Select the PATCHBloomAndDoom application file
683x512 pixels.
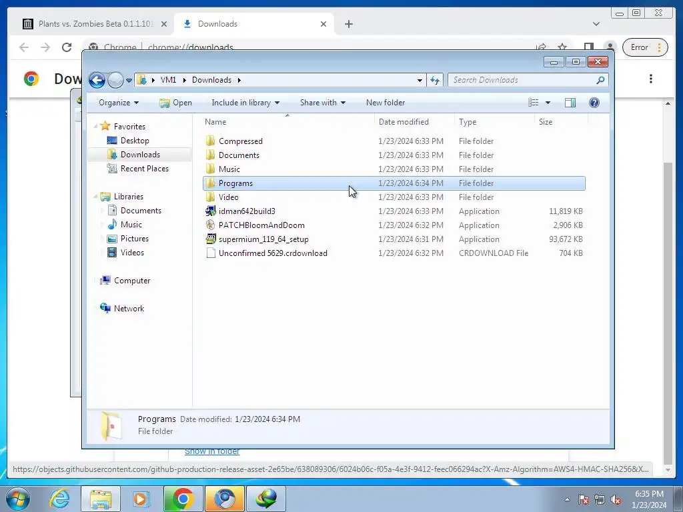click(x=261, y=225)
